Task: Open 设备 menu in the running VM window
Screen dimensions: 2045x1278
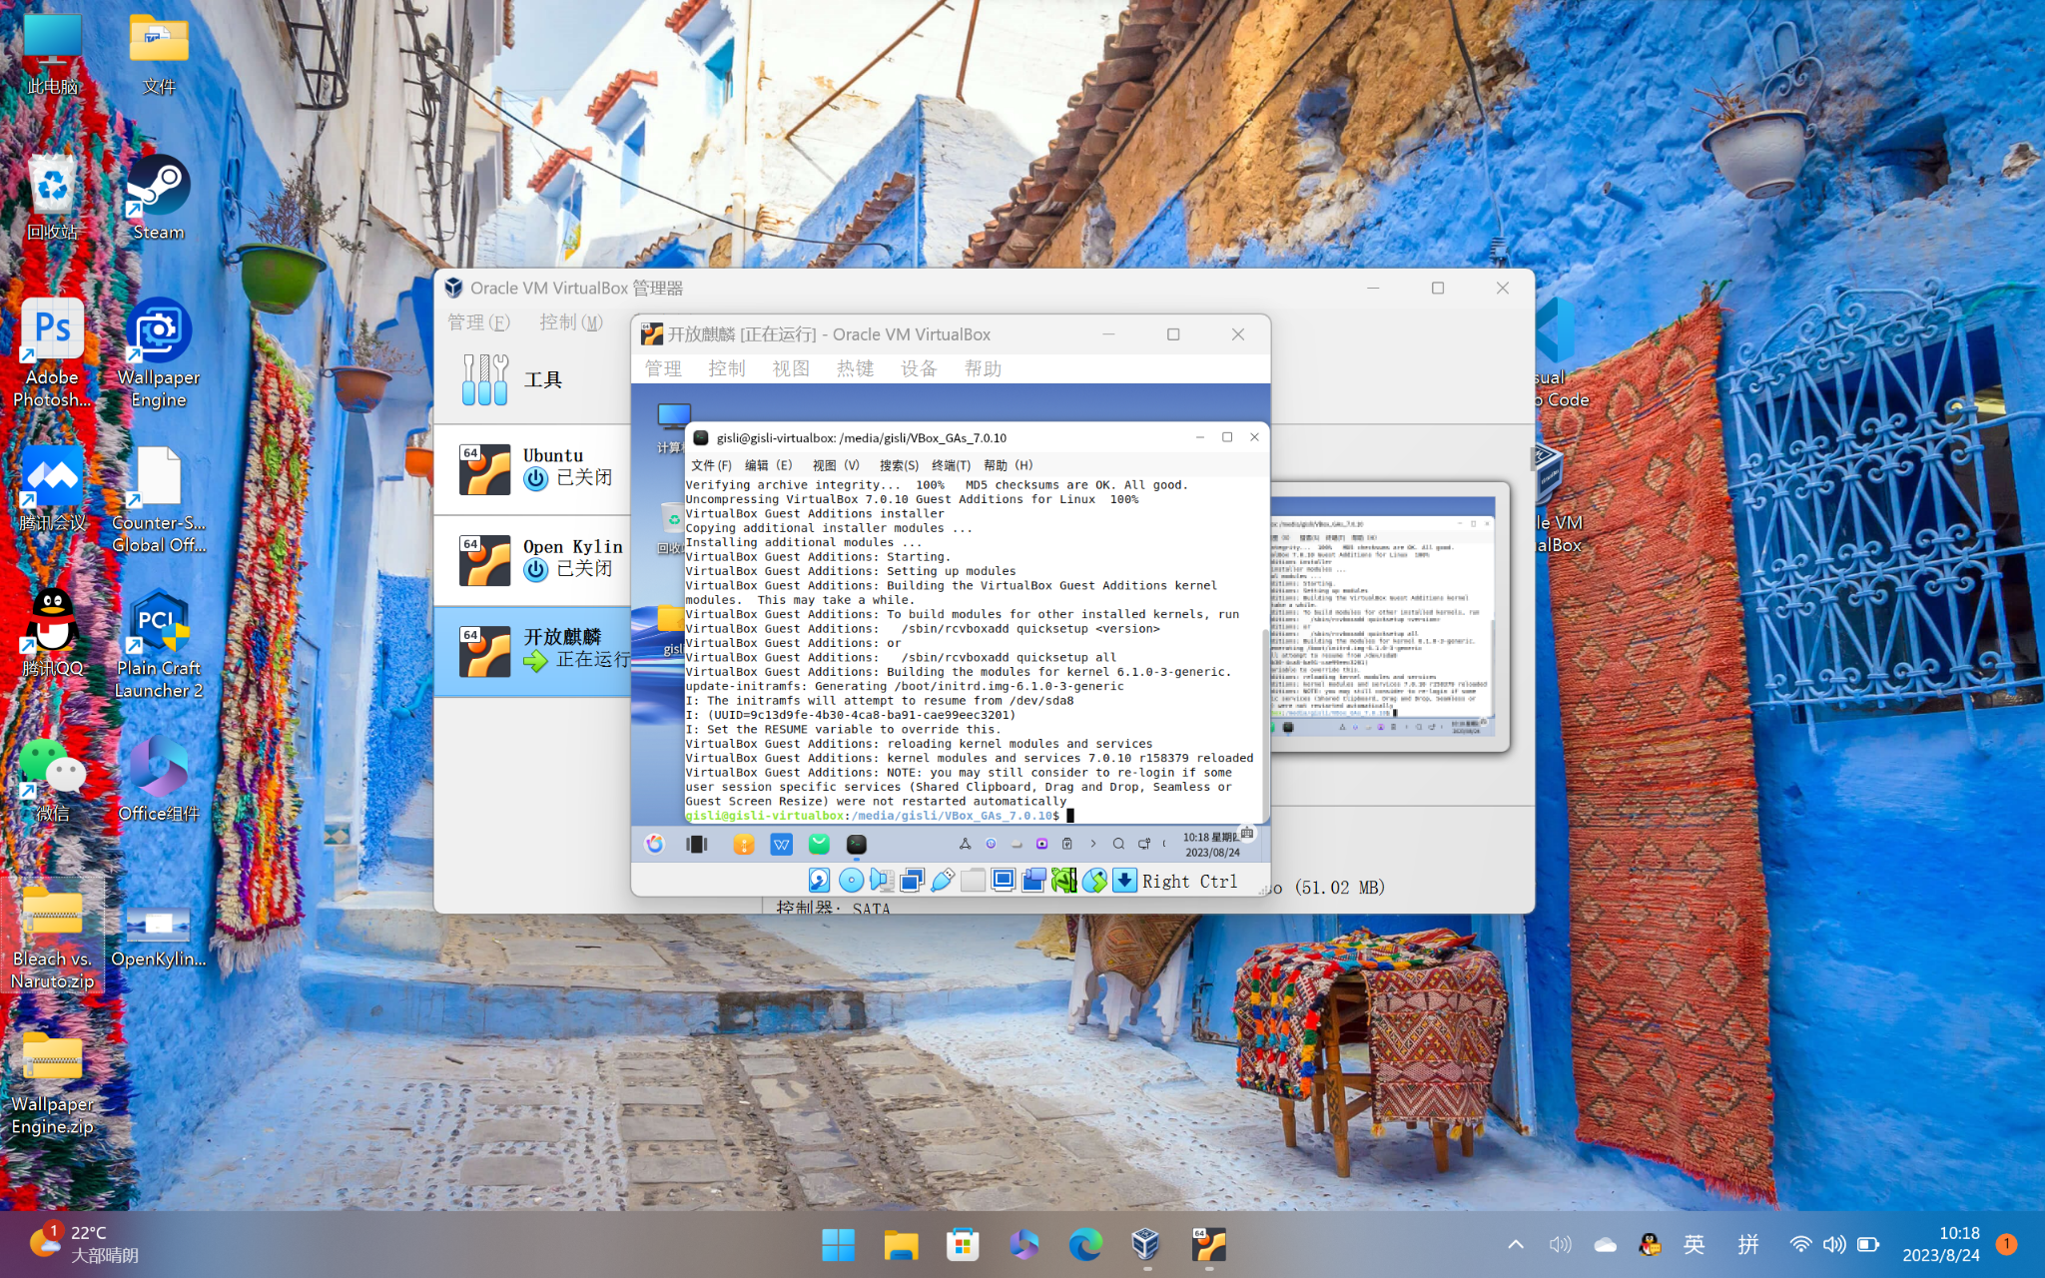Action: (919, 368)
